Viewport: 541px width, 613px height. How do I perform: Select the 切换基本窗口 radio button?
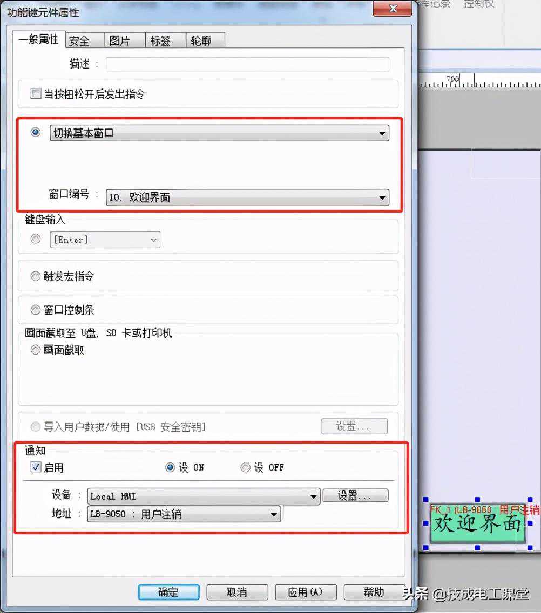click(36, 132)
